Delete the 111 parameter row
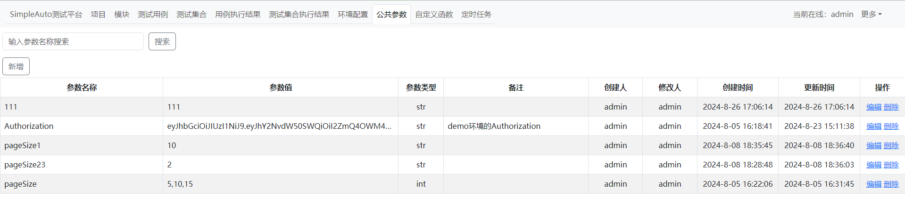 [x=891, y=107]
